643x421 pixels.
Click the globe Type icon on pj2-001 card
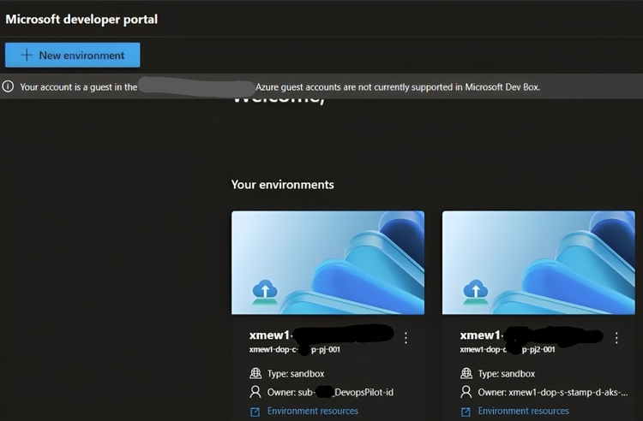[466, 374]
